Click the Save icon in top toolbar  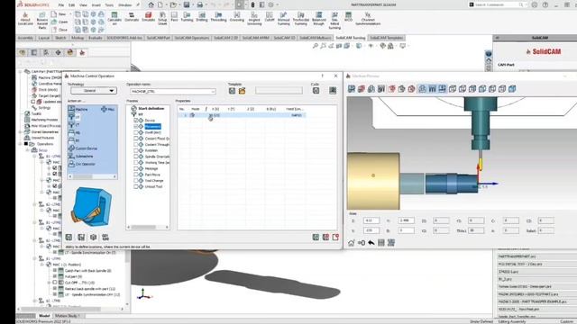point(187,4)
